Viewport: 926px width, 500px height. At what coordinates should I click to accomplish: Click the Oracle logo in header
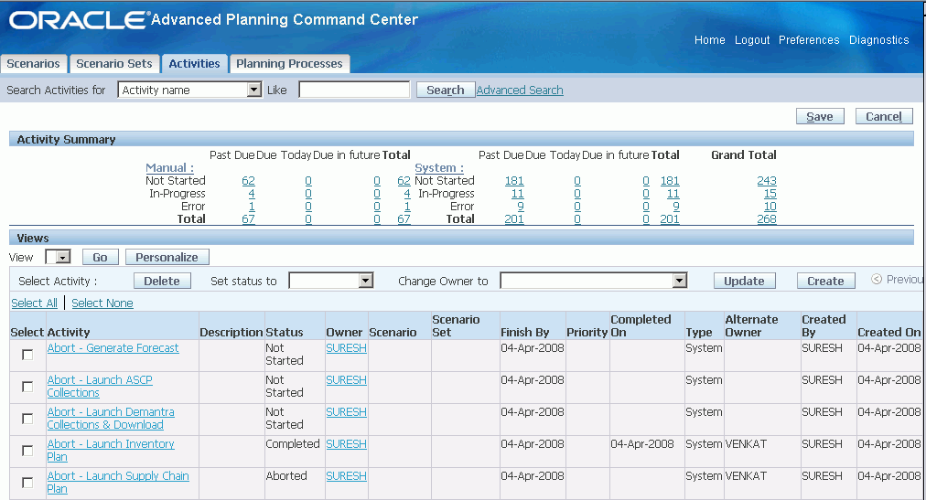coord(78,20)
